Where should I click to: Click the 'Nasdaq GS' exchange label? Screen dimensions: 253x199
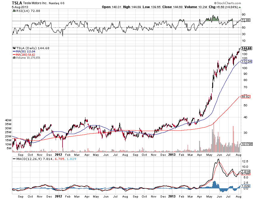[57, 3]
